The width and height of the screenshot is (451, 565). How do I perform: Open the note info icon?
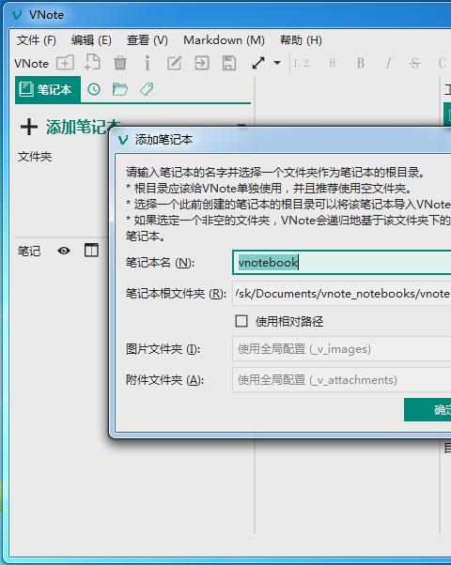[147, 63]
